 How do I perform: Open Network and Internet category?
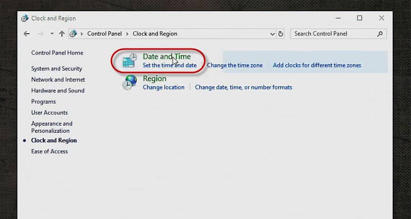coord(58,80)
